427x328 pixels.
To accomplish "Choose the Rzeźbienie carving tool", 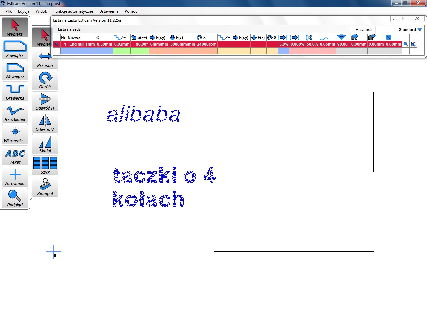I will point(15,113).
